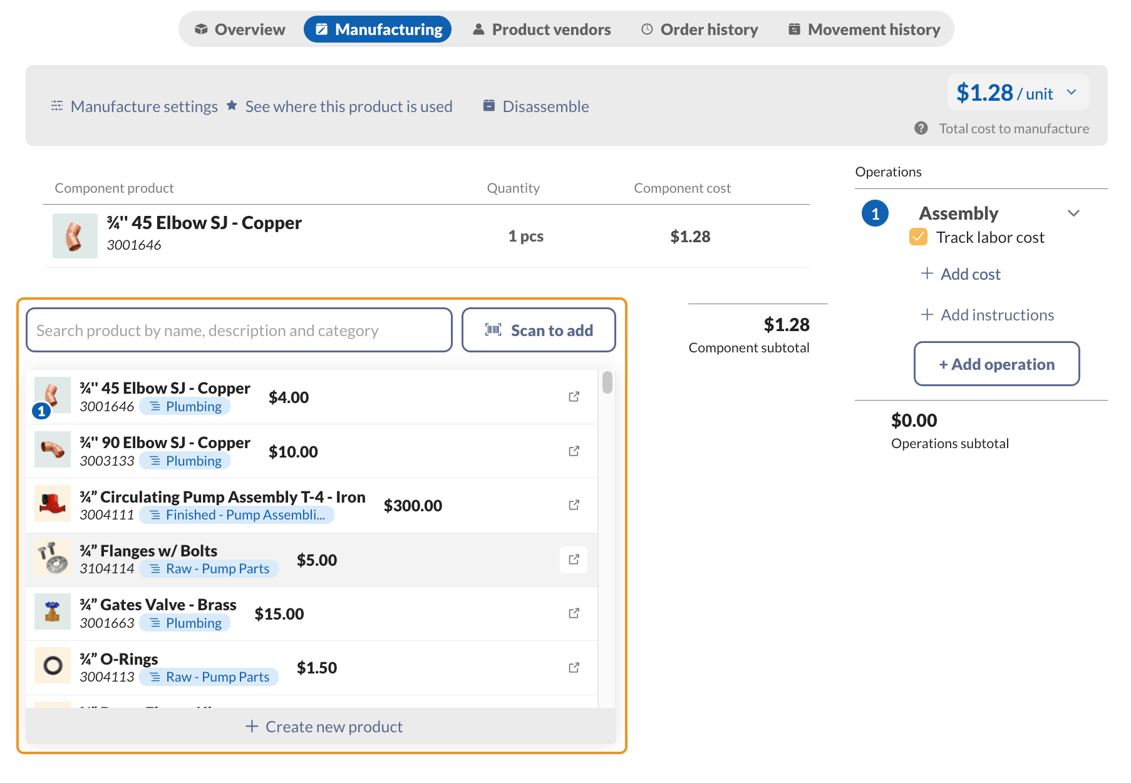Click the product search input field
This screenshot has height=783, width=1131.
[x=239, y=330]
